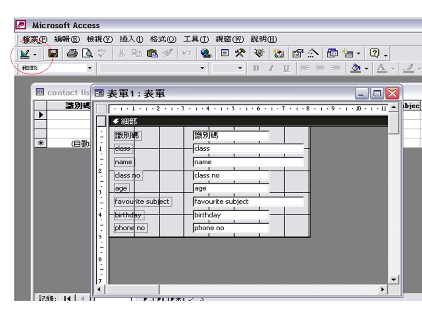Click the View design mode icon
422x317 pixels.
25,54
